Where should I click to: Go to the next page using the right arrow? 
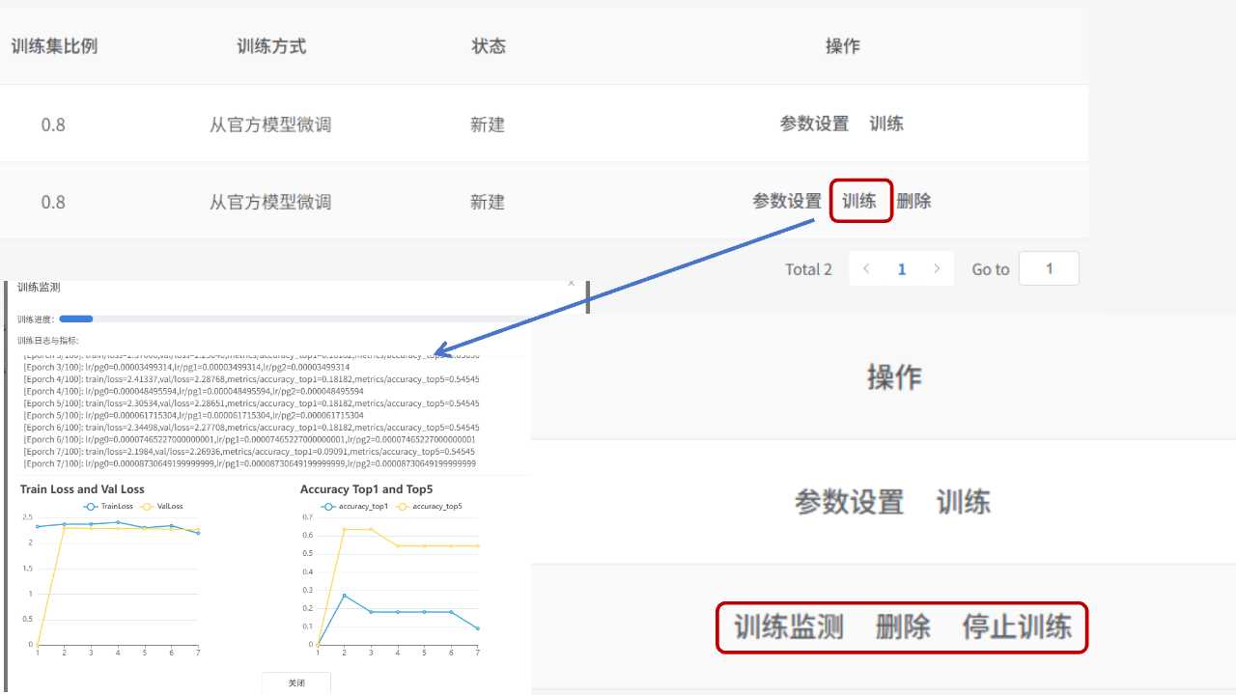(x=936, y=269)
